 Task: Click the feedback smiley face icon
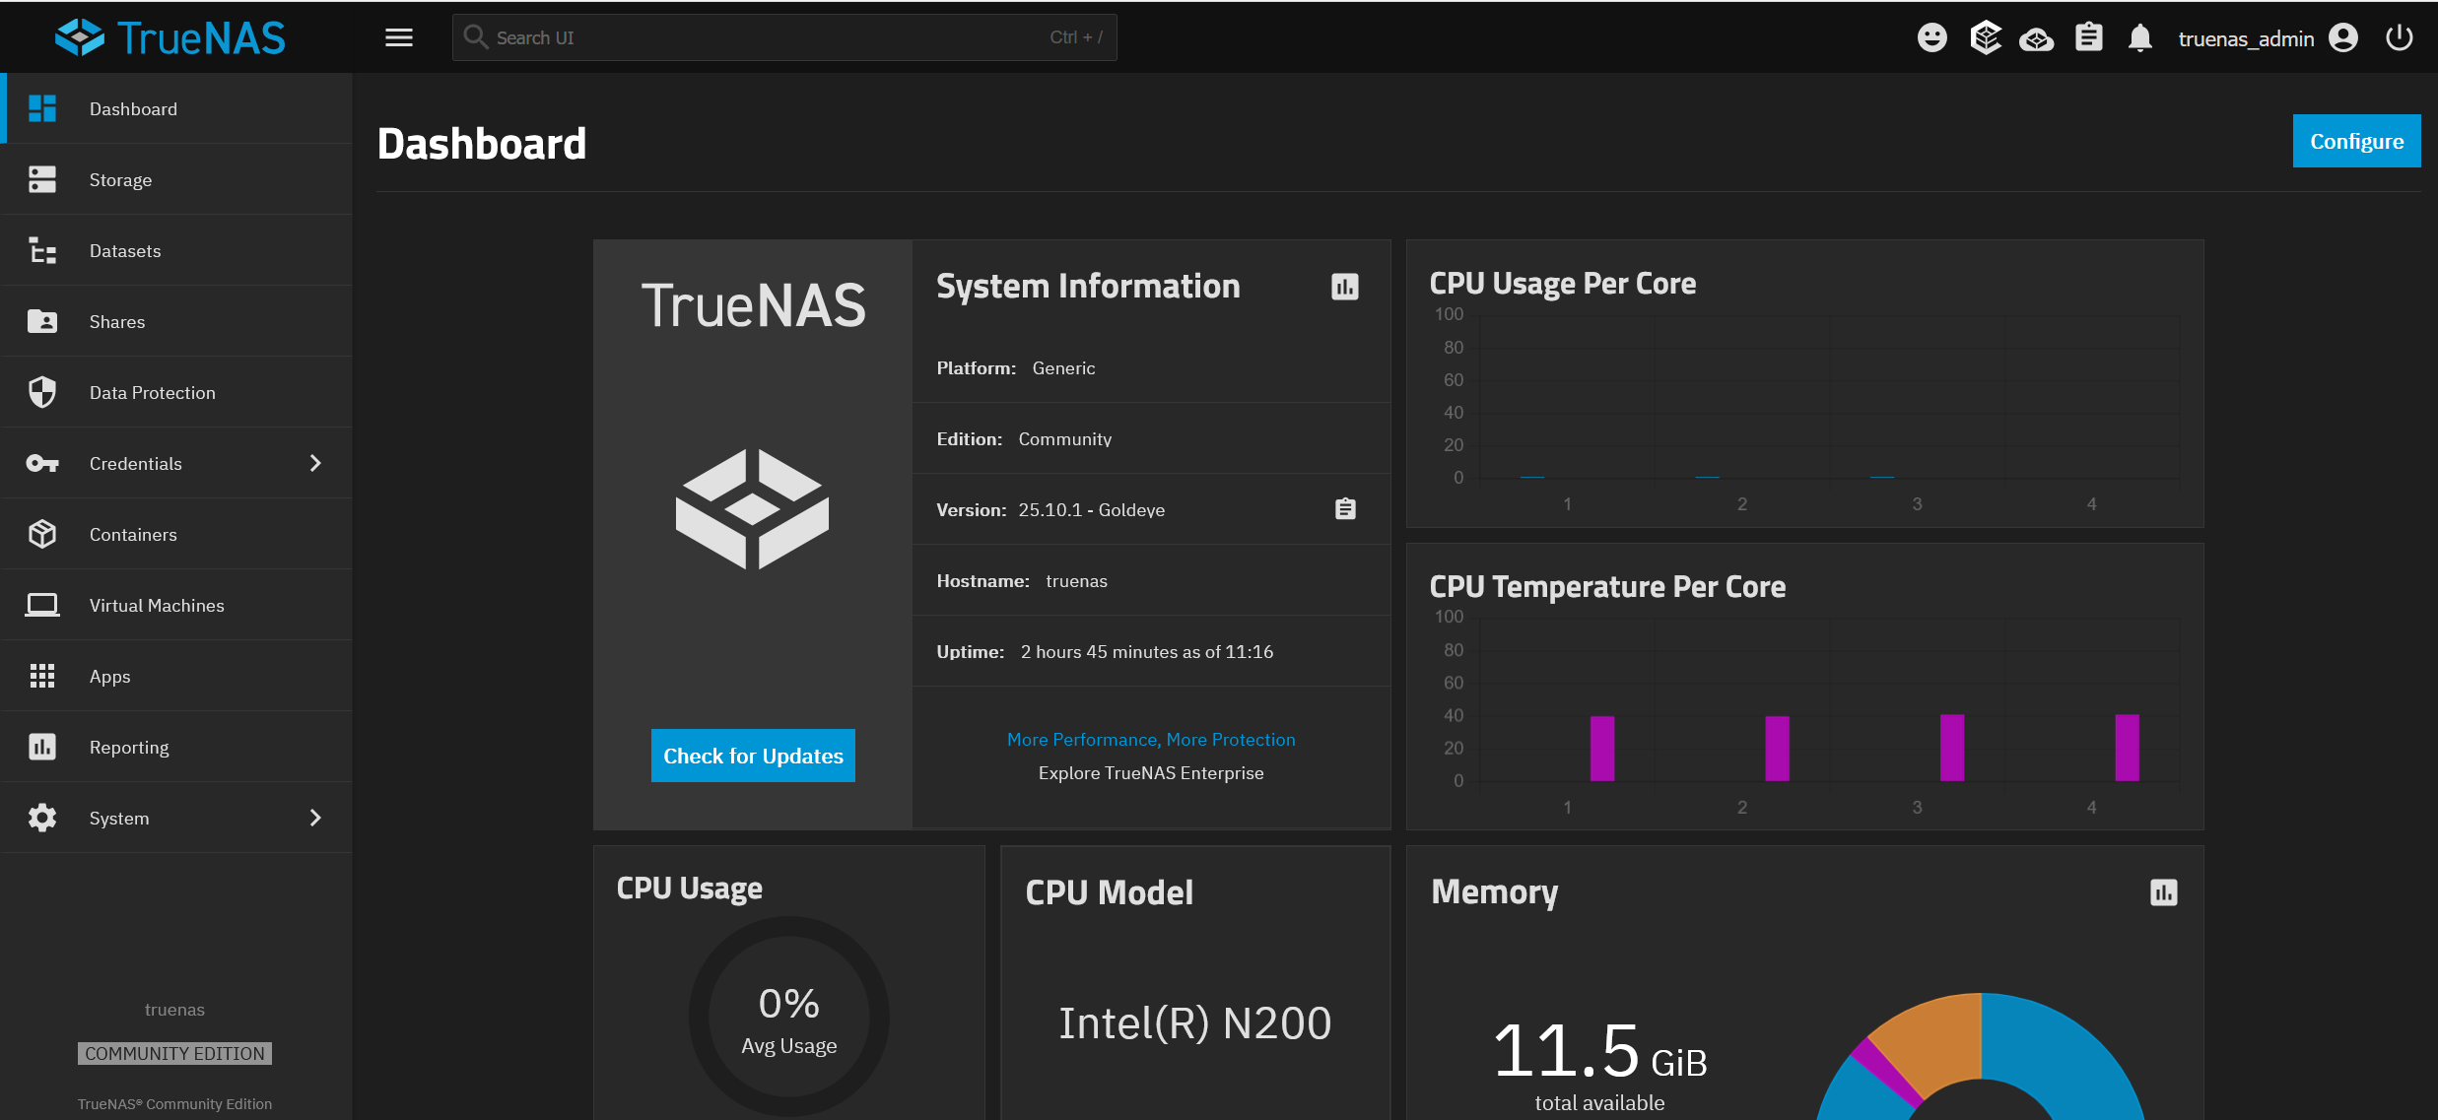pos(1931,37)
